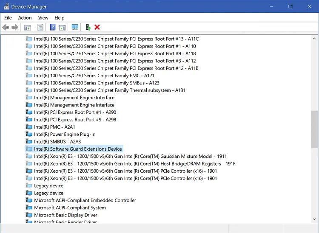Screen dimensions: 319x233
Task: Click device icon beside Chipset Family PMC - A121
Action: [29, 76]
